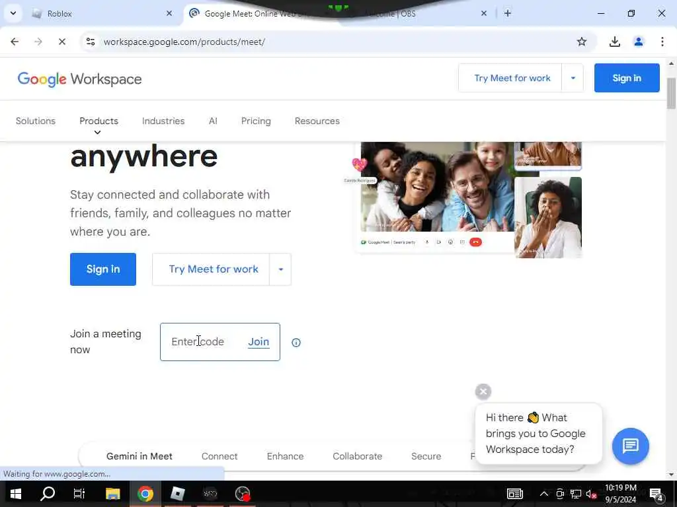Close the Roblox tab
The height and width of the screenshot is (507, 677).
[169, 13]
